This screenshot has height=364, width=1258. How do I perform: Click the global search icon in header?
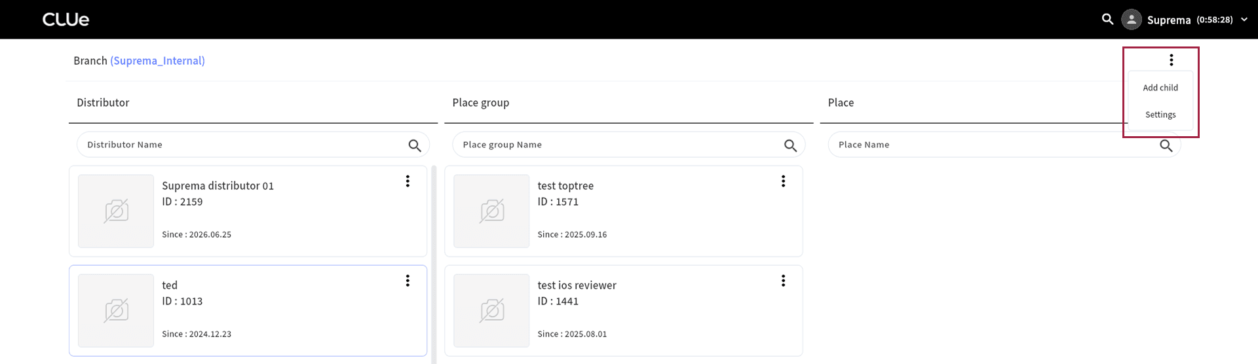point(1107,19)
